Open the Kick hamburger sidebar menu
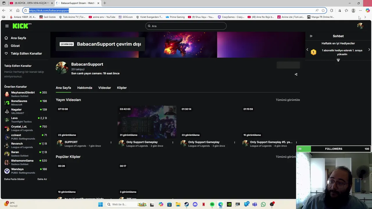372x209 pixels. [7, 26]
